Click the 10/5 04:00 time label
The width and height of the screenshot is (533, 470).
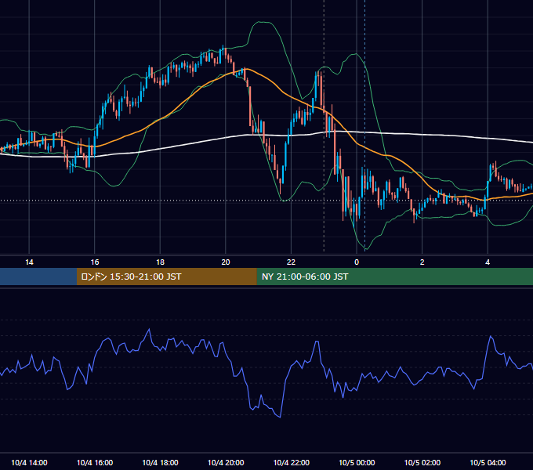(488, 462)
